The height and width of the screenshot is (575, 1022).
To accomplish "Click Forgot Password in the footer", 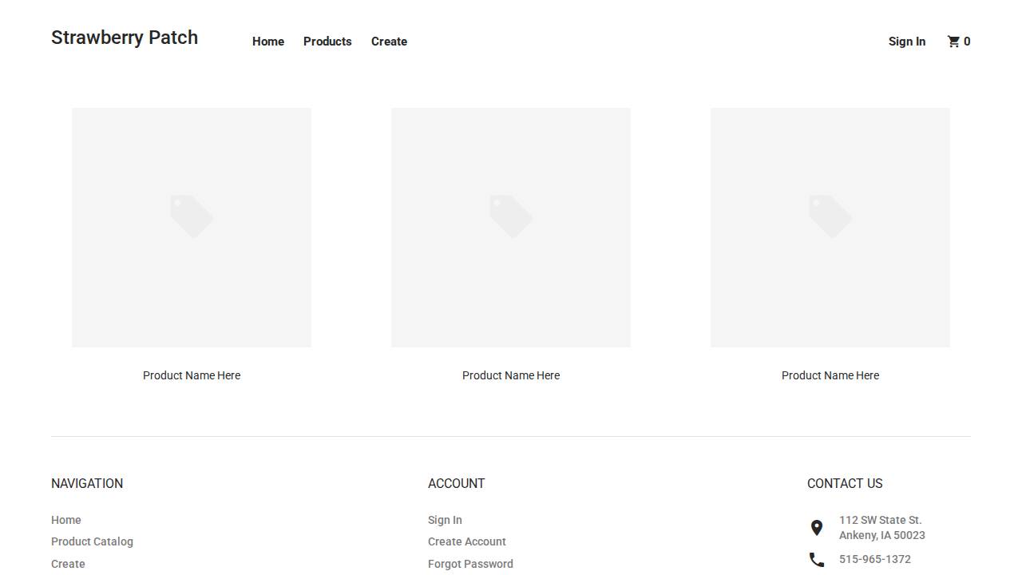I will tap(470, 564).
